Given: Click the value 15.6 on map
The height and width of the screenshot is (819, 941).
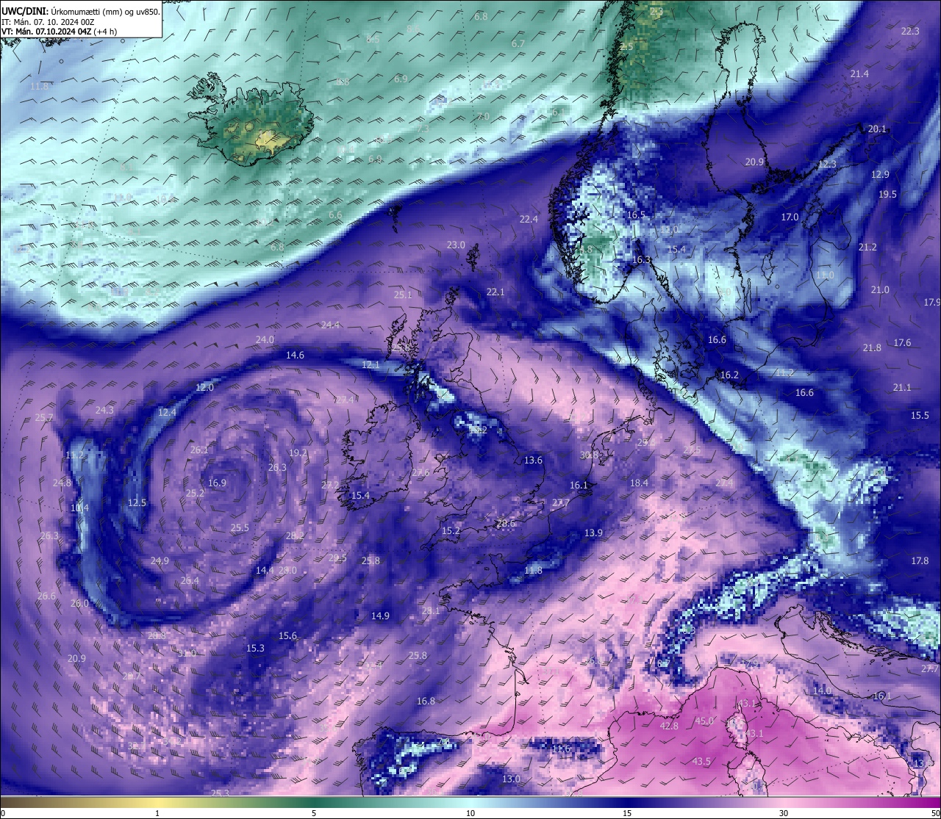Looking at the screenshot, I should pos(287,635).
